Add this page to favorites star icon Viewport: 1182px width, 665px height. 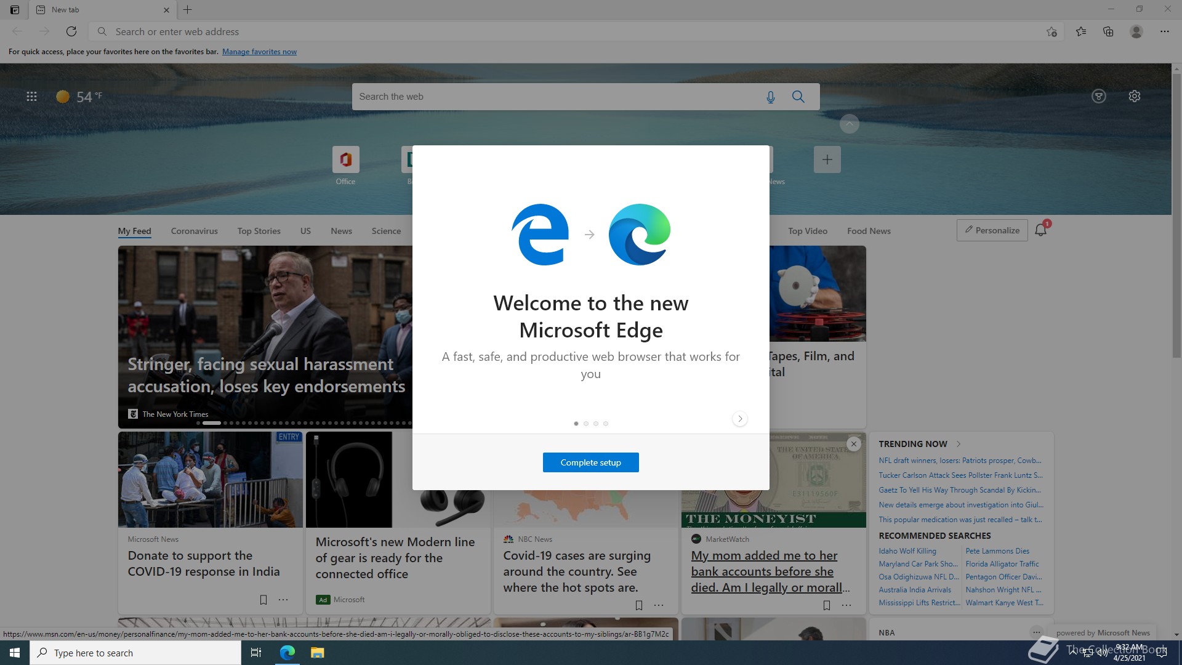(x=1051, y=31)
